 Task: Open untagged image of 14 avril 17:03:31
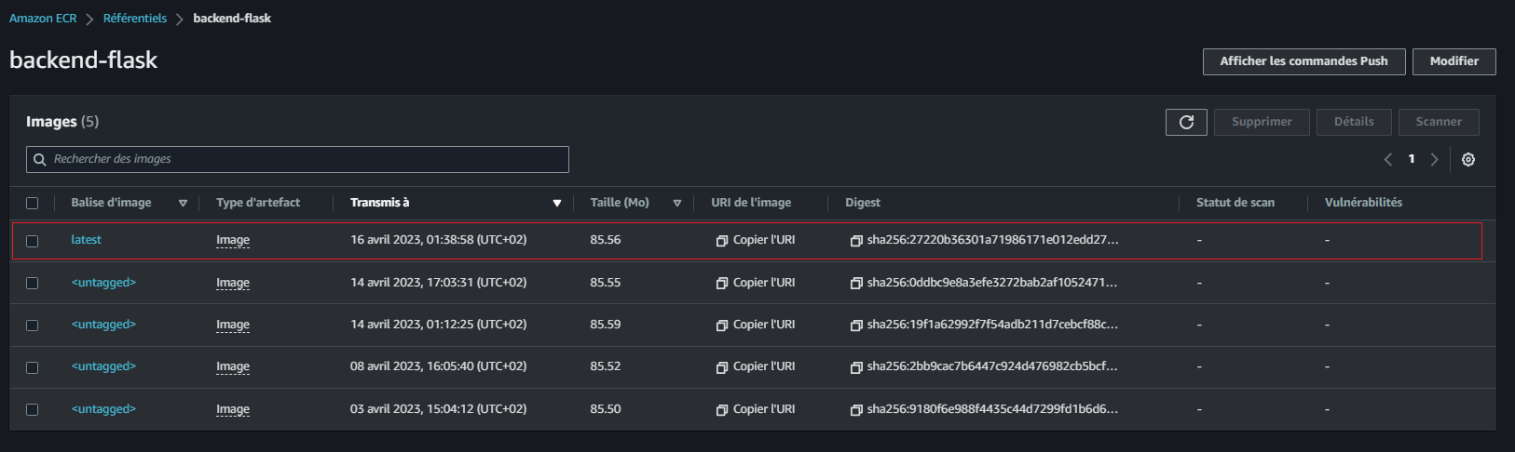click(103, 283)
